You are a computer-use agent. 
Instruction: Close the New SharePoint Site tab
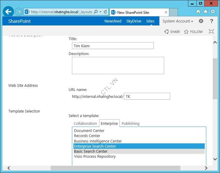(x=166, y=12)
